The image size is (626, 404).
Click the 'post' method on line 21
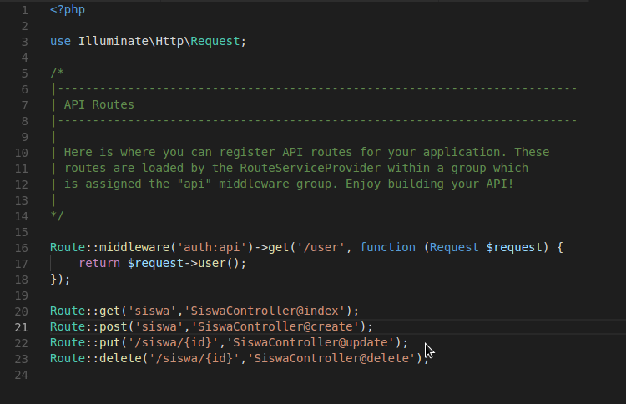click(113, 326)
